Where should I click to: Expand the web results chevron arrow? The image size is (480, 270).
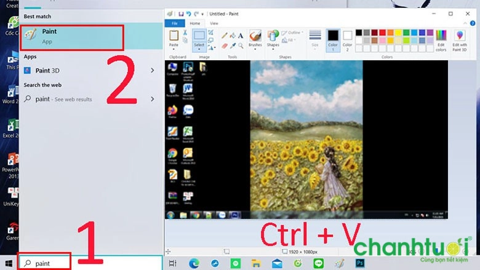tap(153, 99)
